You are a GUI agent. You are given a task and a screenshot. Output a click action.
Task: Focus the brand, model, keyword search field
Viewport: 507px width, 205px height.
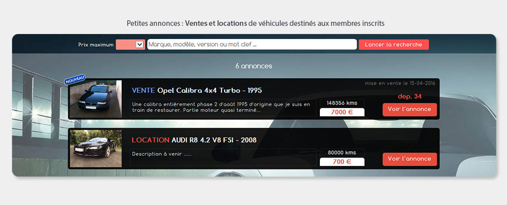tap(252, 44)
